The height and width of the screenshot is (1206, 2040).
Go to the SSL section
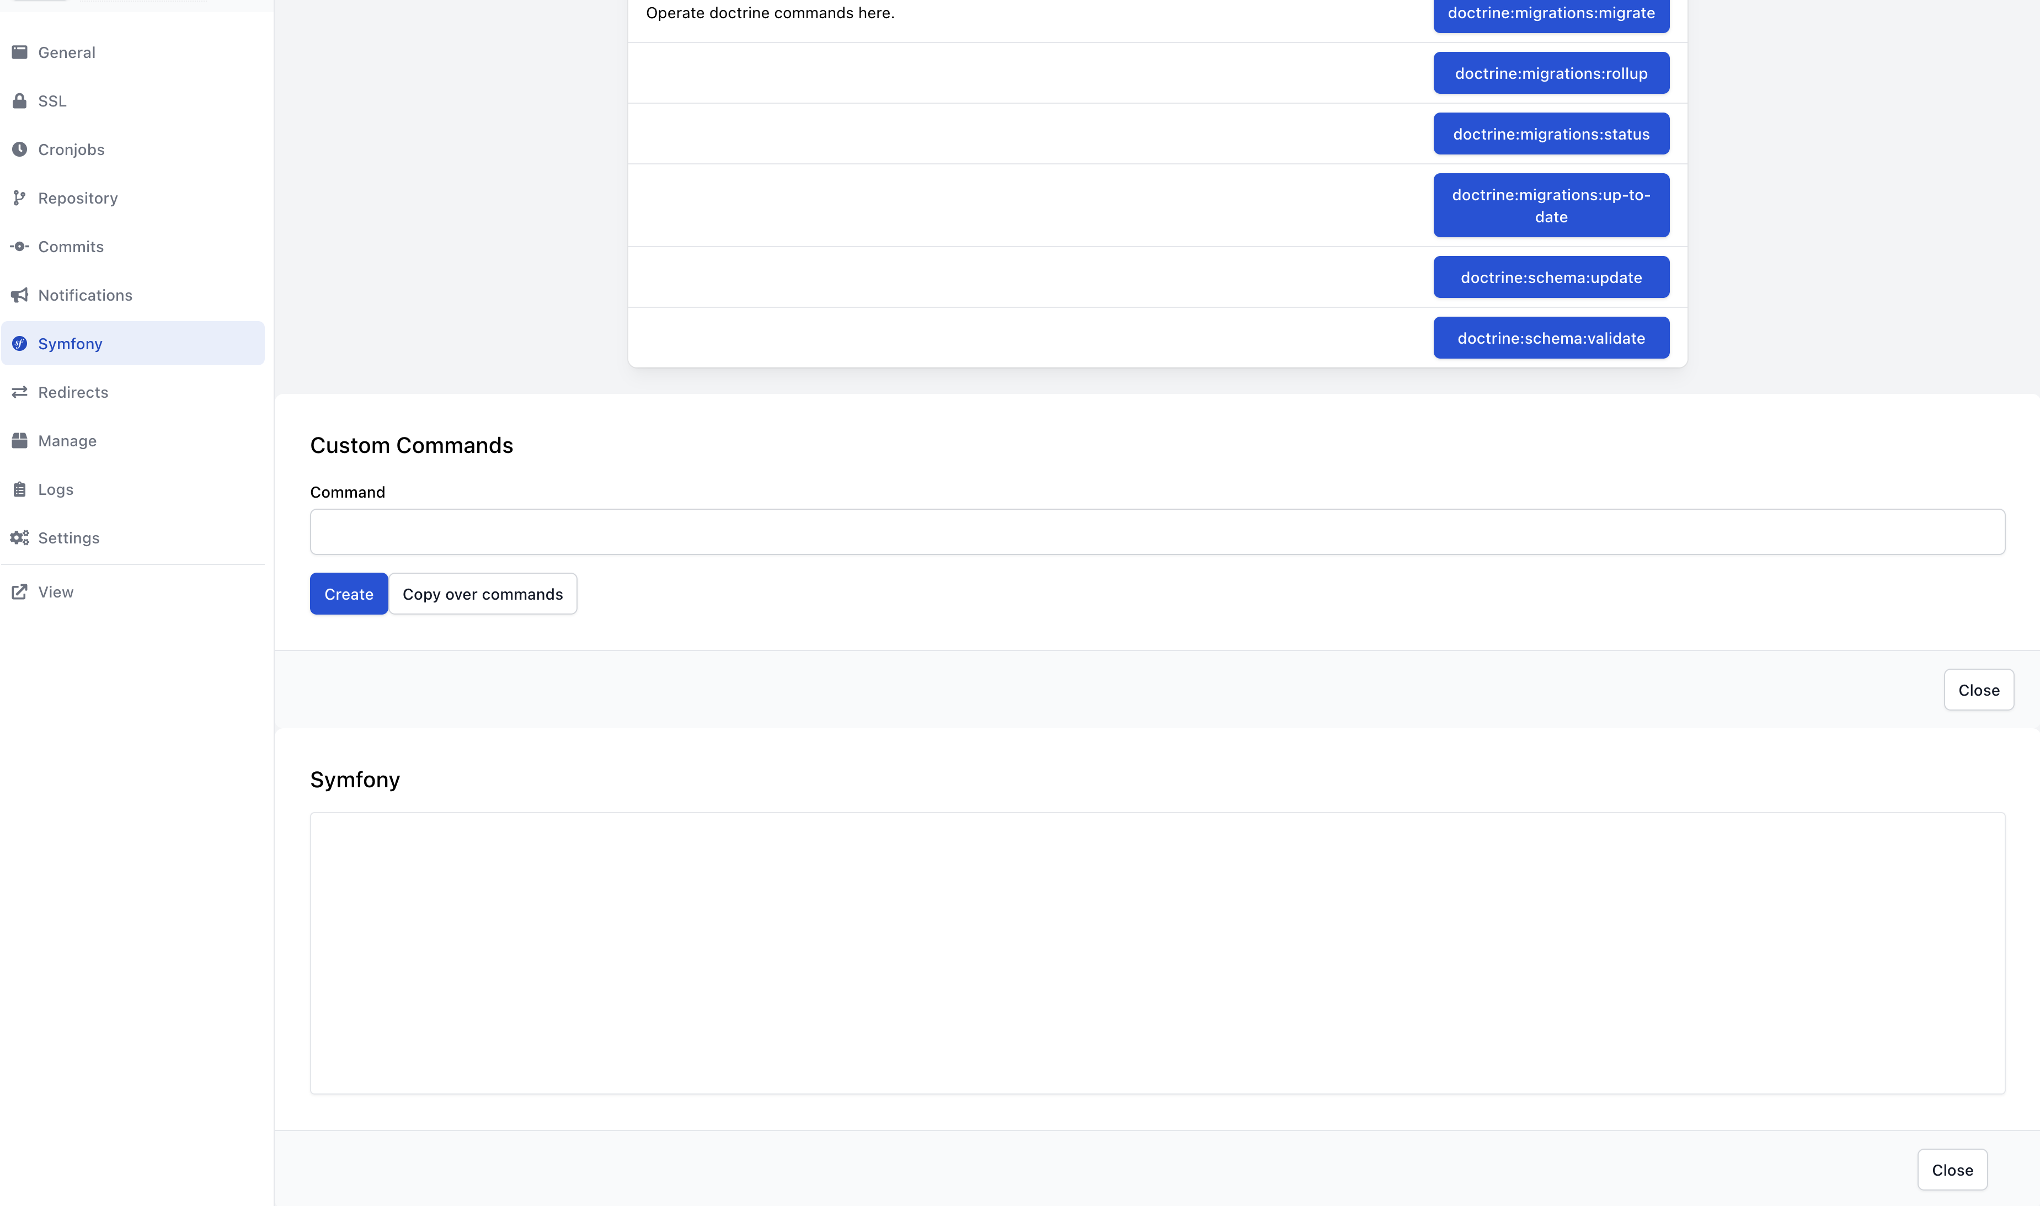click(132, 101)
